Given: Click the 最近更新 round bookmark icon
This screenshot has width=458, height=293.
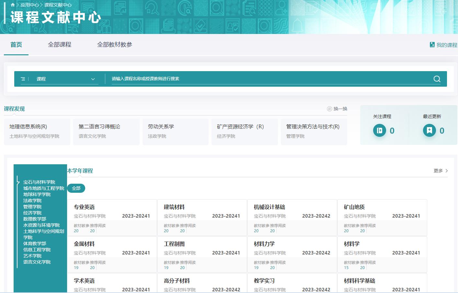Looking at the screenshot, I should pyautogui.click(x=429, y=131).
